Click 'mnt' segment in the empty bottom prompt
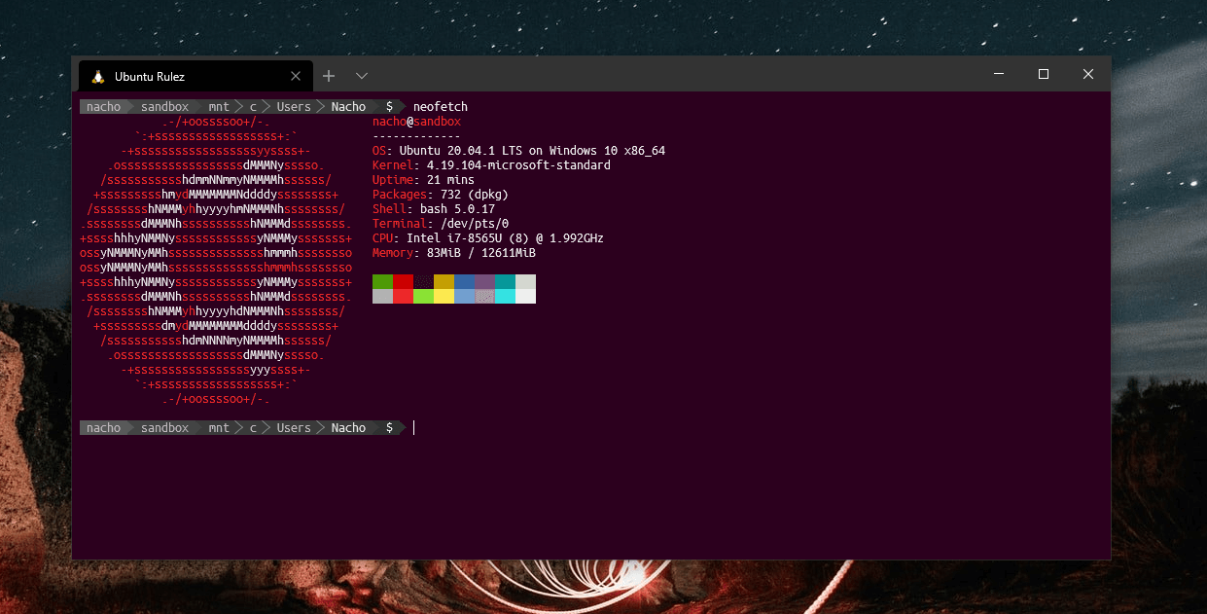This screenshot has height=614, width=1207. pos(219,428)
